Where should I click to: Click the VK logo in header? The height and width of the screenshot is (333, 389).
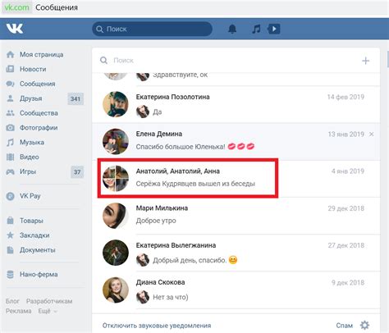[15, 29]
